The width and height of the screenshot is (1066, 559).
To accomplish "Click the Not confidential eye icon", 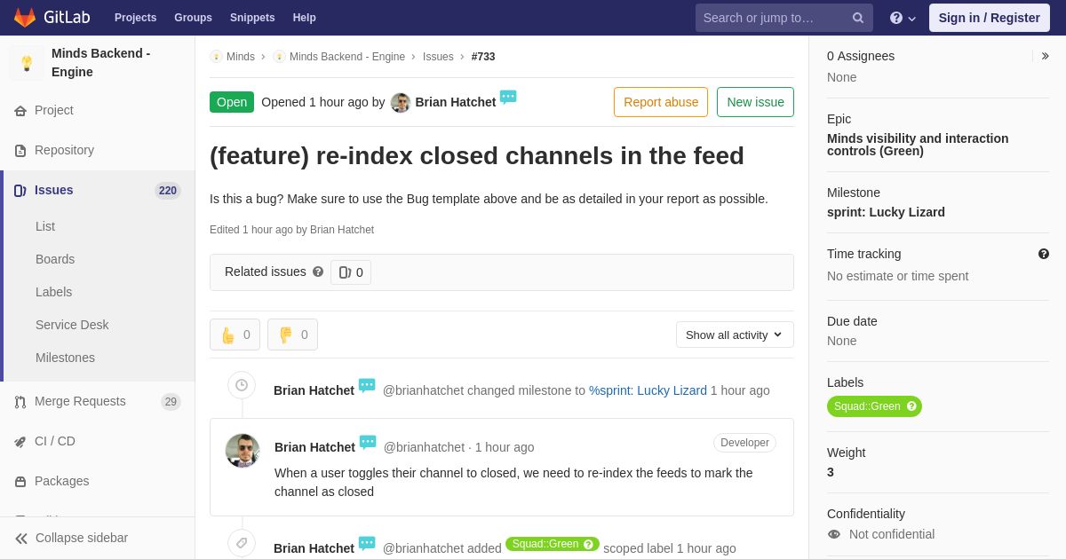I will [833, 534].
